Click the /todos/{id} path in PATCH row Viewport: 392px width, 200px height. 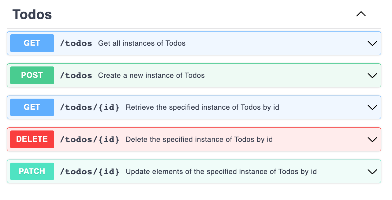90,172
